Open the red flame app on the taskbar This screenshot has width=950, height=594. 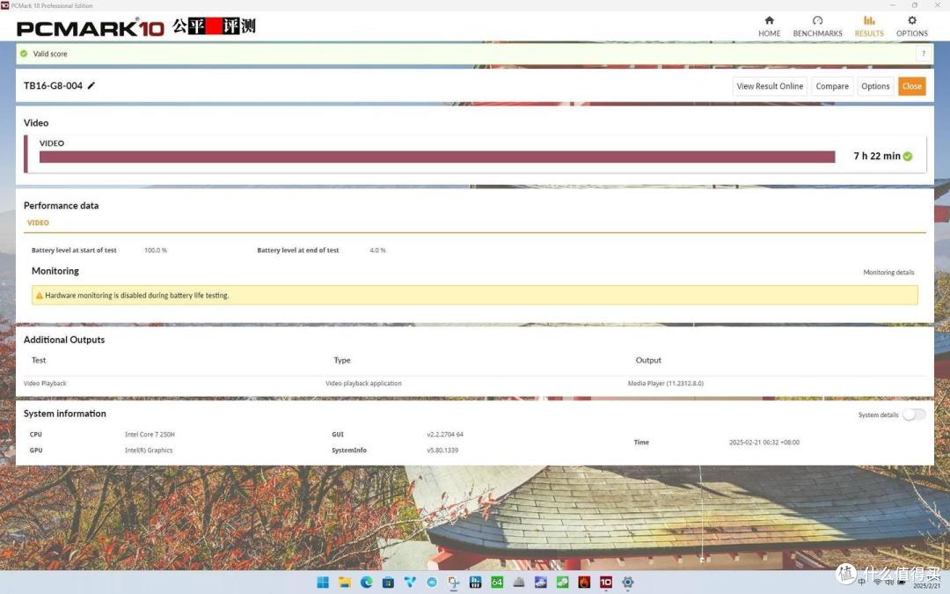(x=584, y=582)
